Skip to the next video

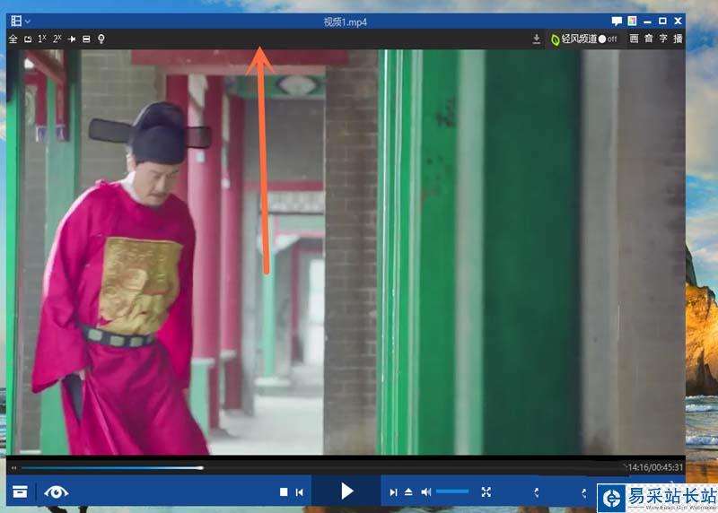click(x=393, y=492)
